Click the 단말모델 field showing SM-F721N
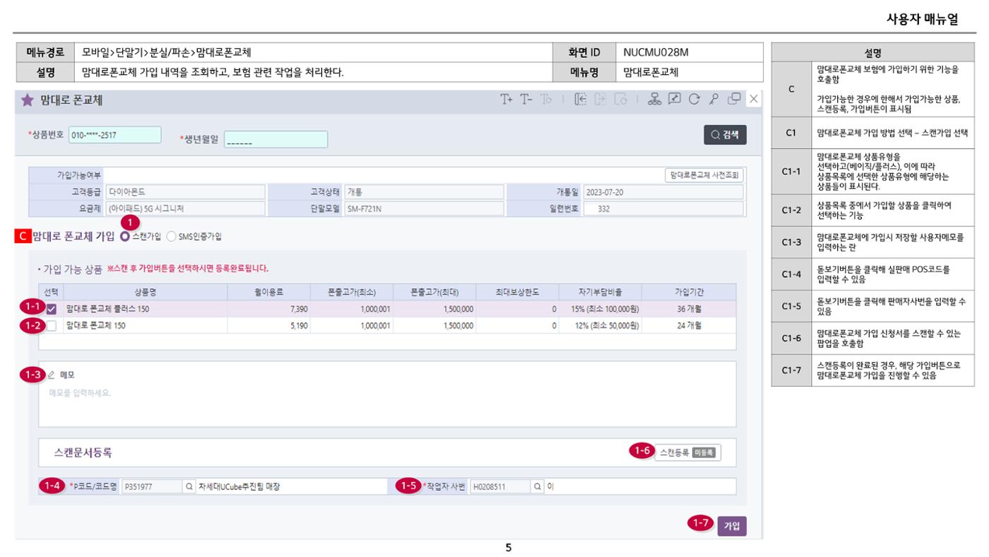This screenshot has height=557, width=989. (424, 209)
